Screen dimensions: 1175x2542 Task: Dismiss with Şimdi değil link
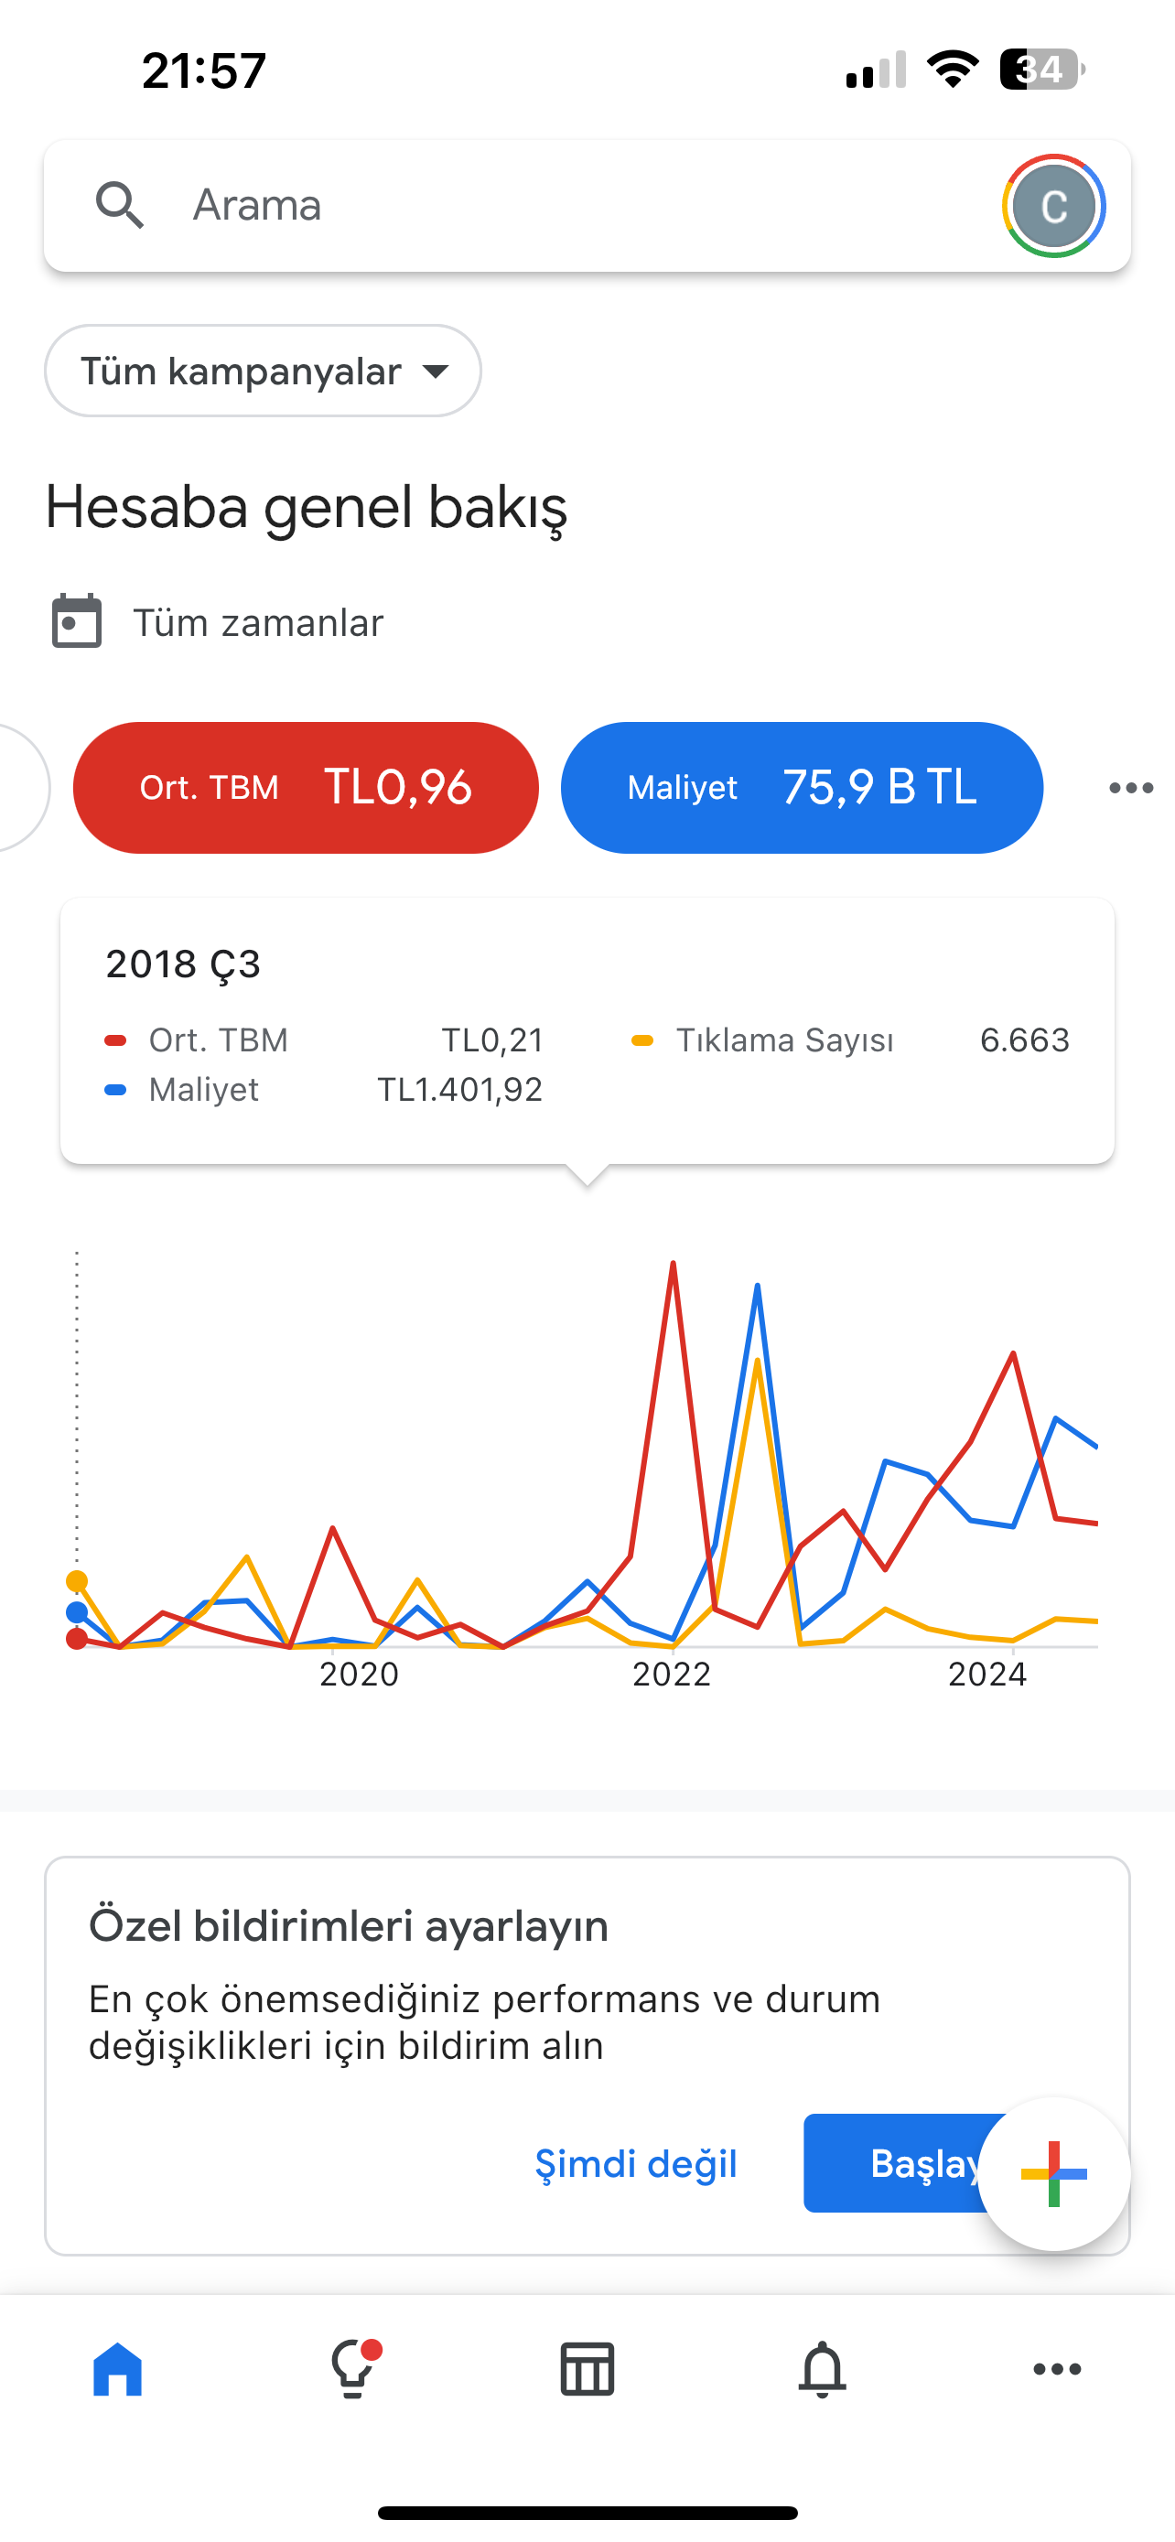coord(636,2163)
